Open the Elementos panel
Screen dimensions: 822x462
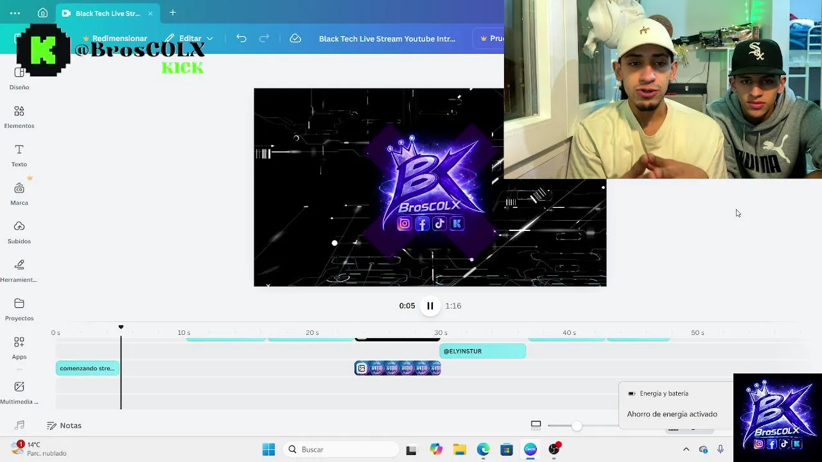(19, 117)
